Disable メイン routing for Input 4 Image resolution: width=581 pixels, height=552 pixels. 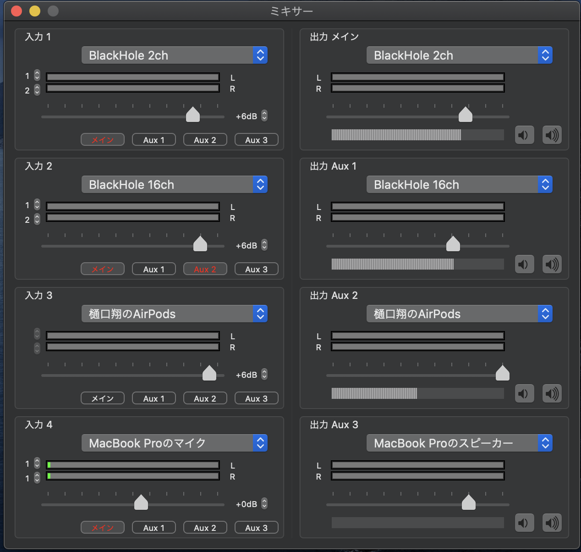(103, 528)
